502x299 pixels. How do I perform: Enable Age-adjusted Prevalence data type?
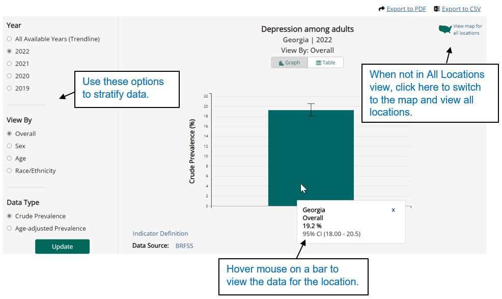[9, 228]
